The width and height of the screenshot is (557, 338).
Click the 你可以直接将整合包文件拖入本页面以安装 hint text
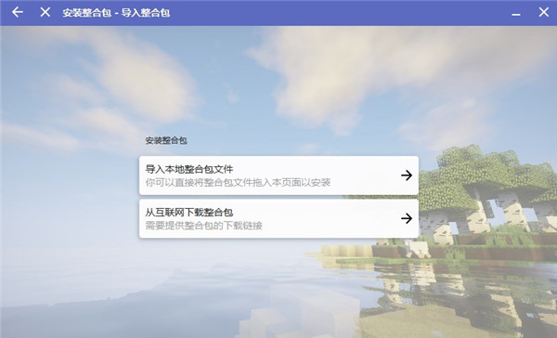coord(238,183)
